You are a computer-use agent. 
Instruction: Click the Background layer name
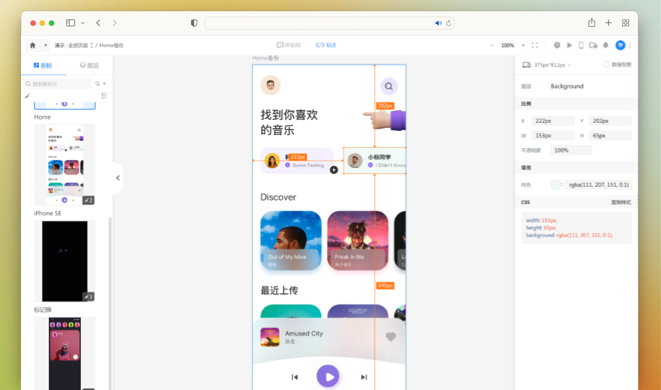tap(567, 86)
